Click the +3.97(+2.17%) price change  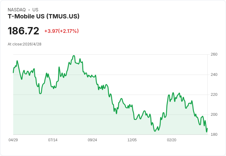tap(61, 31)
